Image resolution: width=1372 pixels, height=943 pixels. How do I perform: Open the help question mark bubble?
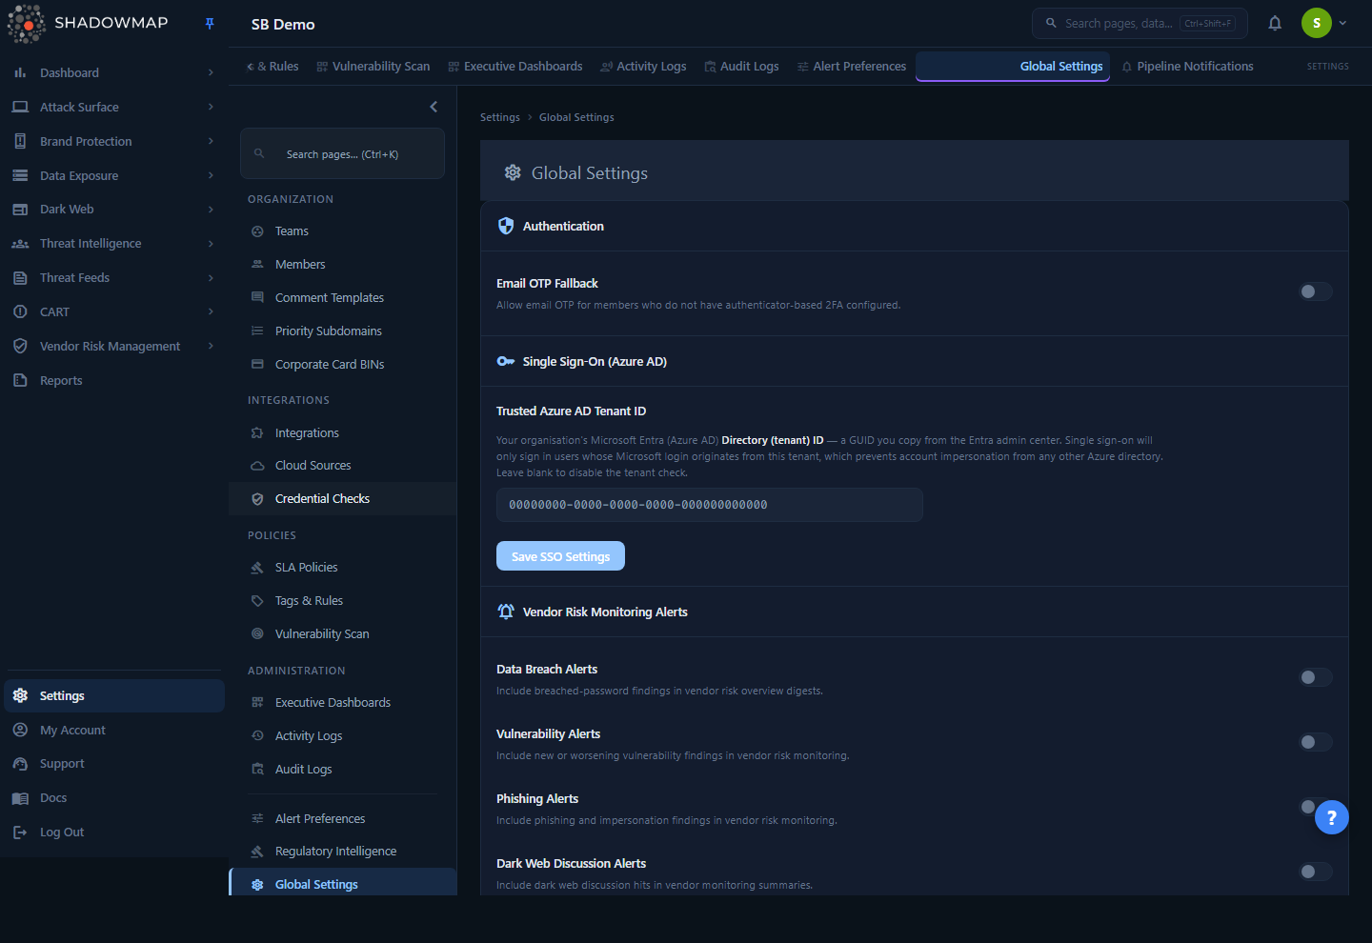1331,817
